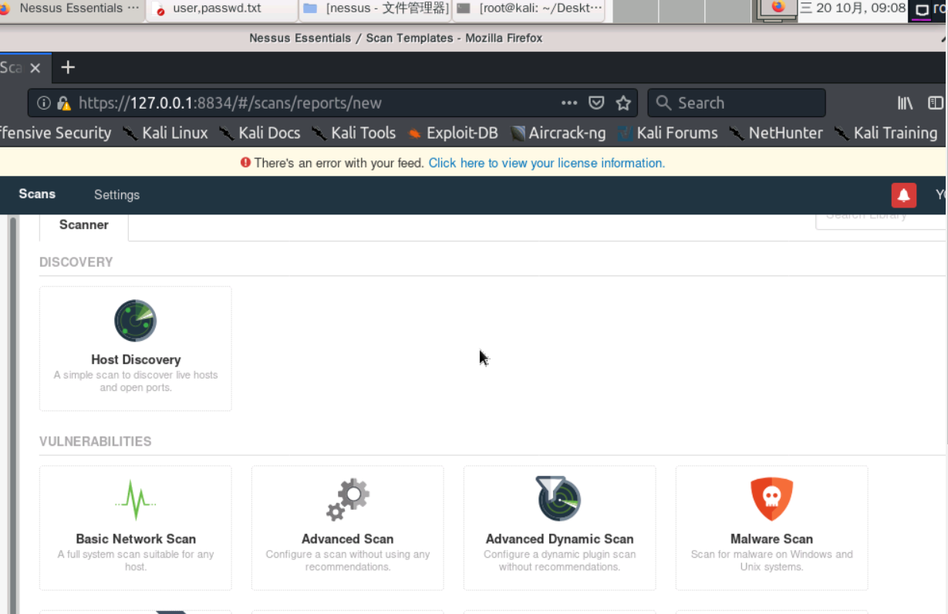Image resolution: width=948 pixels, height=614 pixels.
Task: Click the Firefox icon in the system panel
Action: pyautogui.click(x=778, y=8)
